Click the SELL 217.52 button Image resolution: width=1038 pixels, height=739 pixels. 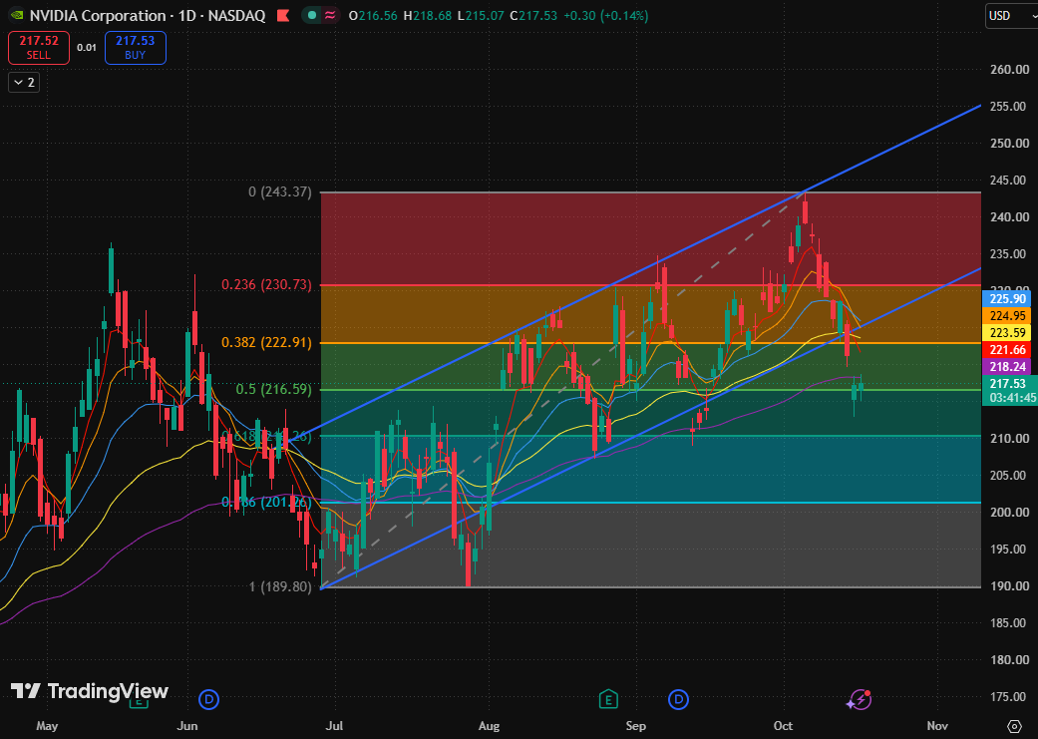[39, 48]
